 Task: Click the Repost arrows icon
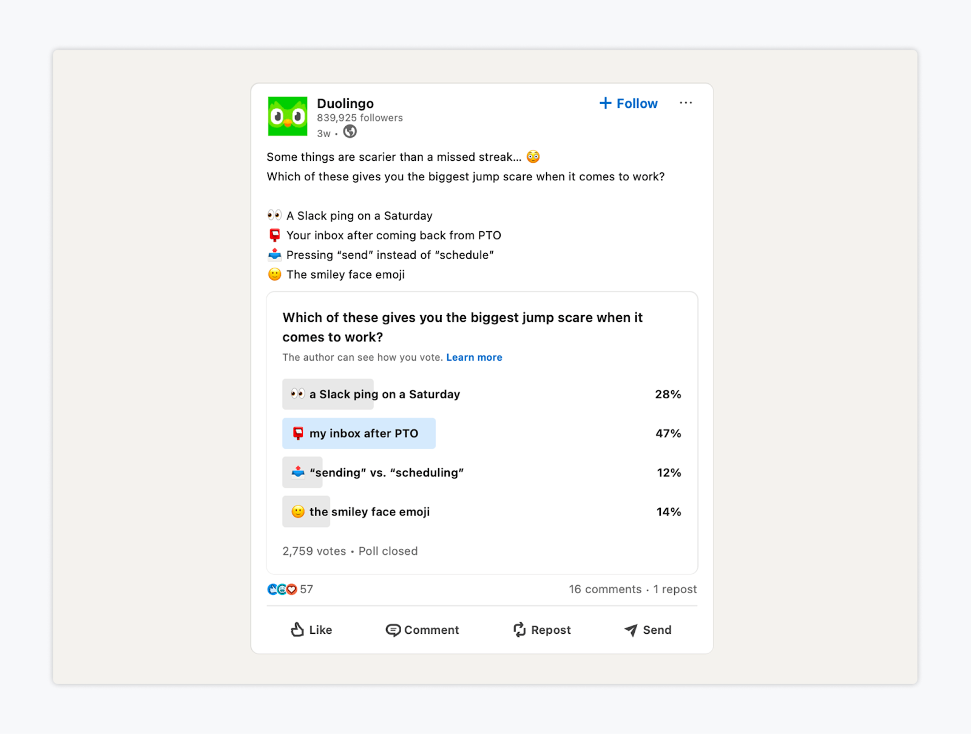click(518, 630)
